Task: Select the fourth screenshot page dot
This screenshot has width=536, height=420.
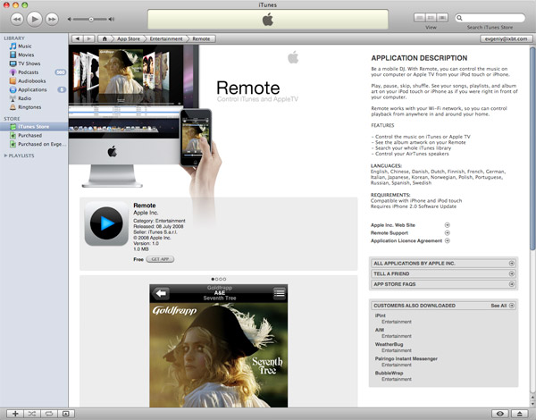Action: pos(224,279)
